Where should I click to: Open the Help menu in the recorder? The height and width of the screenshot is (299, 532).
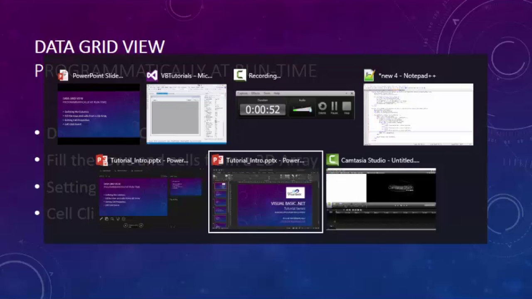point(277,93)
